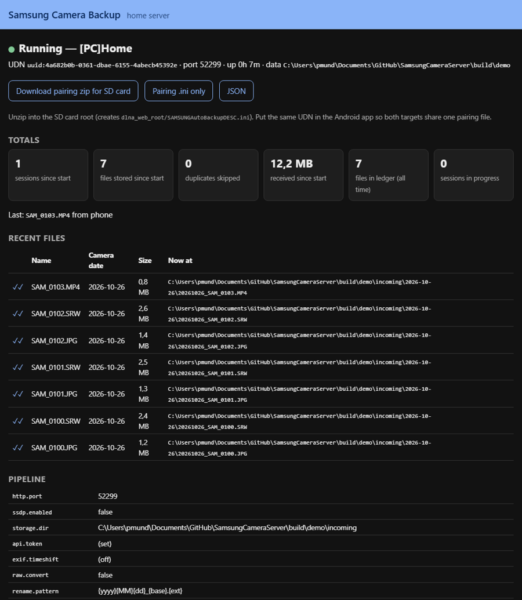Select file name SAM_0101.SRW
Screen dimensions: 522x600
[56, 368]
